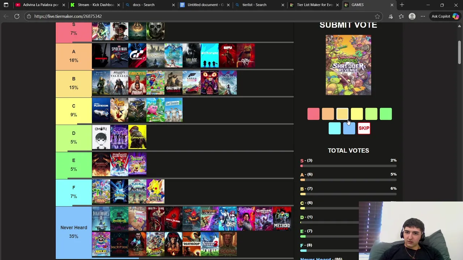Select the Astro's Playroom tile in C tier
The image size is (463, 260).
(101, 110)
